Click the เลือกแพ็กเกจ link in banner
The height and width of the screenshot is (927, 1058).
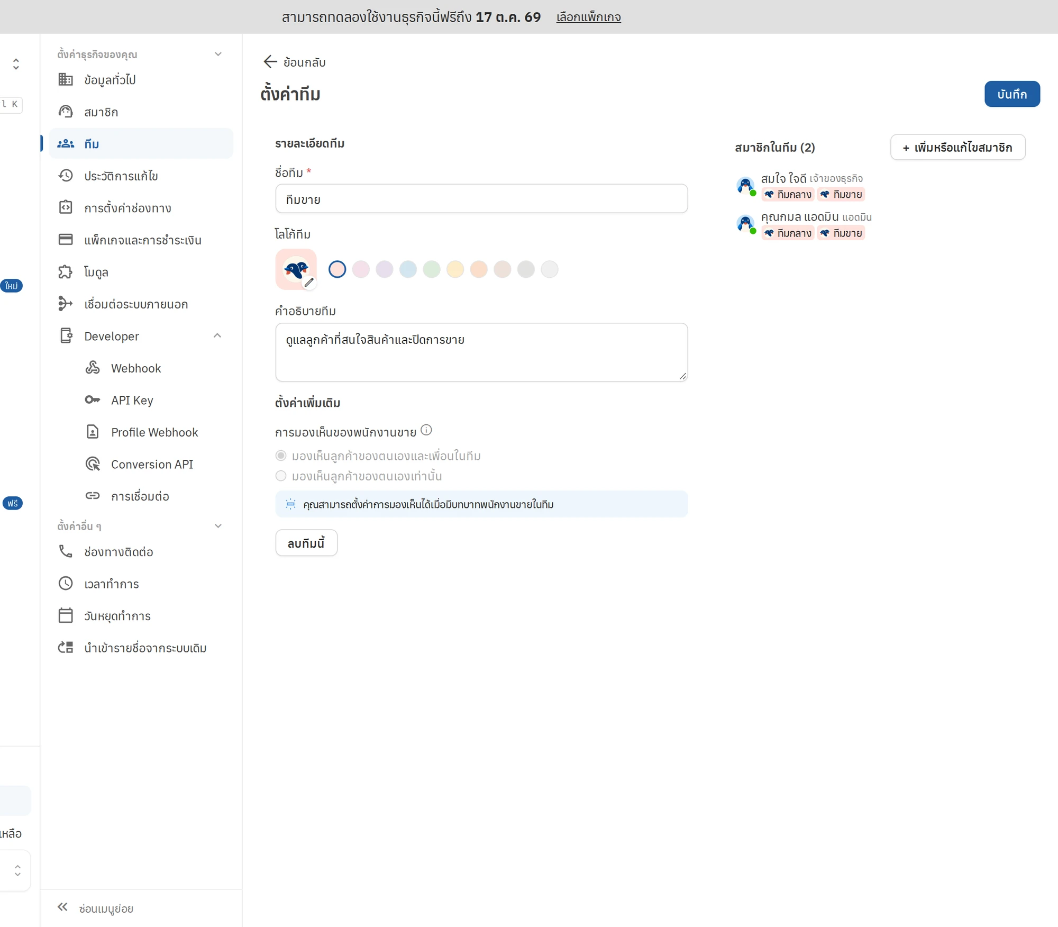[588, 17]
